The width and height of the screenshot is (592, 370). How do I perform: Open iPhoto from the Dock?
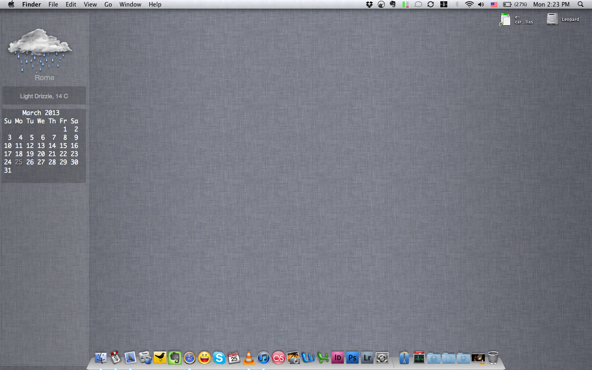(293, 358)
